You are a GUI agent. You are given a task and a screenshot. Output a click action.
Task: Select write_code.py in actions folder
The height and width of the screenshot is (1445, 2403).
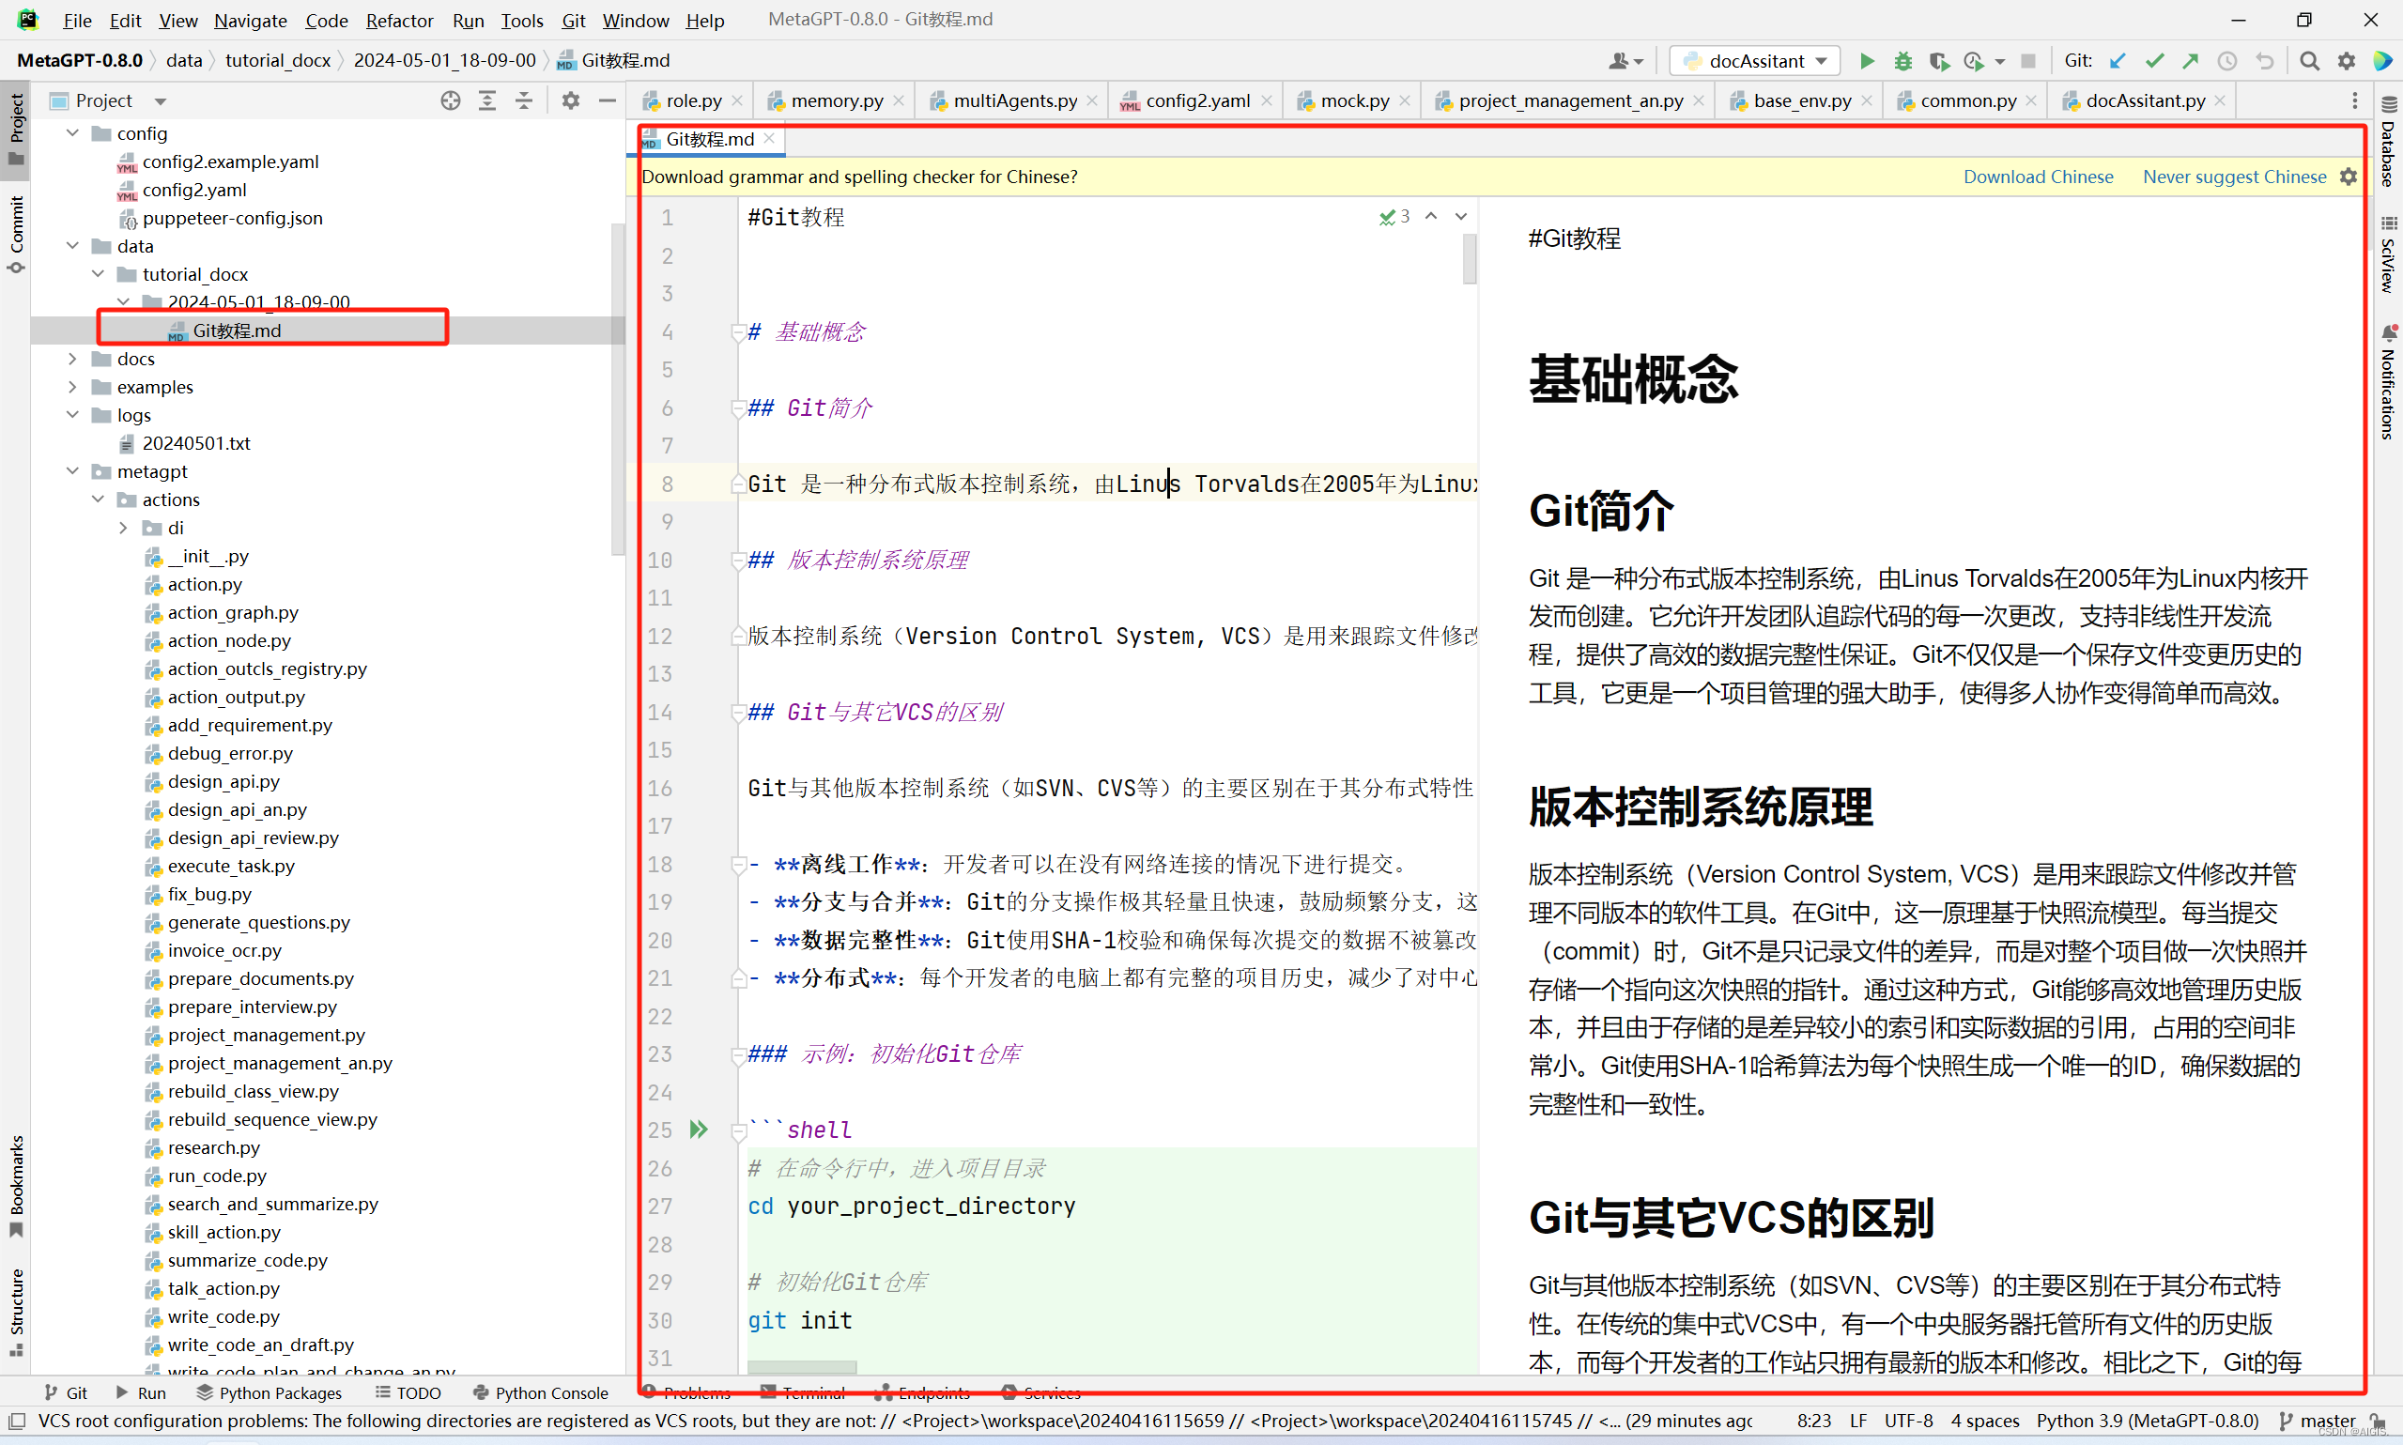(223, 1316)
